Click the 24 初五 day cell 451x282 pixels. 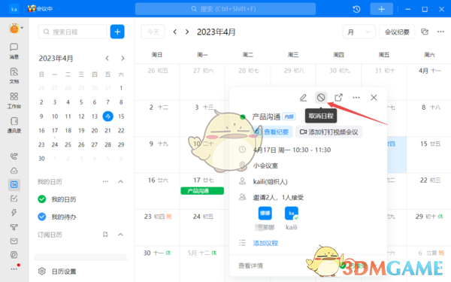[202, 228]
